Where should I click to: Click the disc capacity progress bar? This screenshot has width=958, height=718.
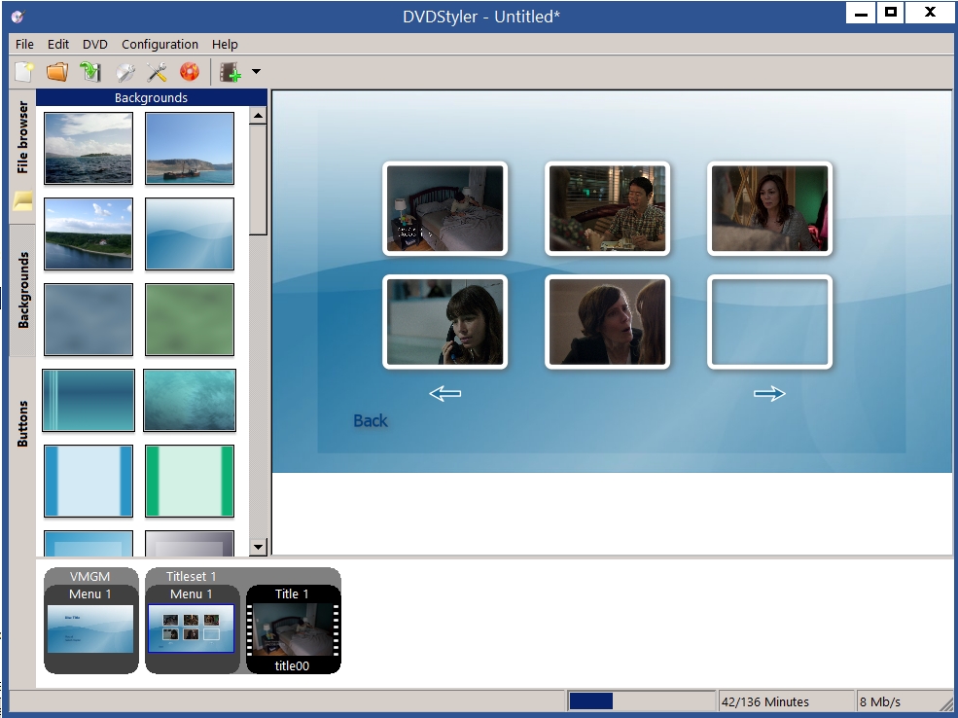tap(641, 700)
